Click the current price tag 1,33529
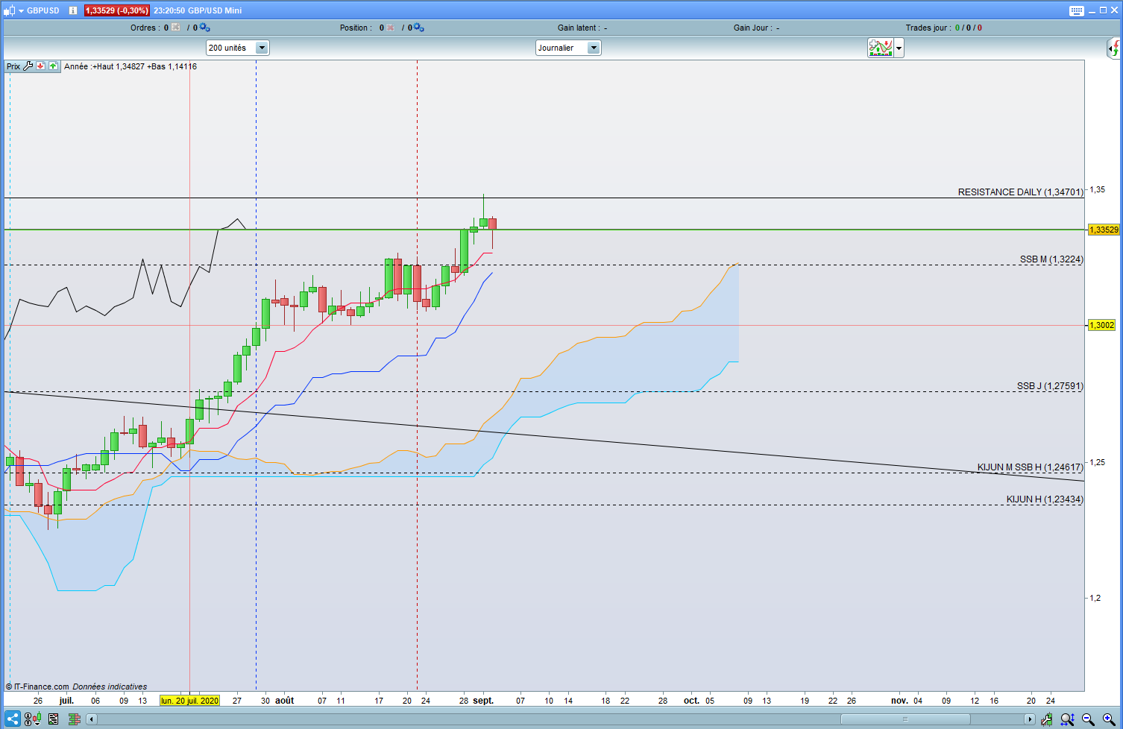 [1104, 230]
